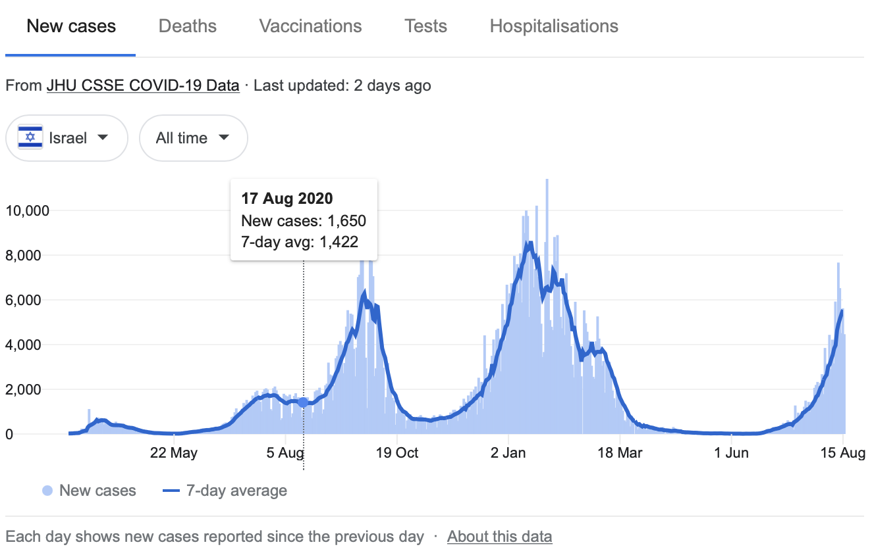The height and width of the screenshot is (555, 872).
Task: Follow the About this data link
Action: tap(499, 537)
